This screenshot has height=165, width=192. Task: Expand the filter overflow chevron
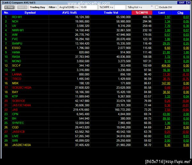point(152,6)
